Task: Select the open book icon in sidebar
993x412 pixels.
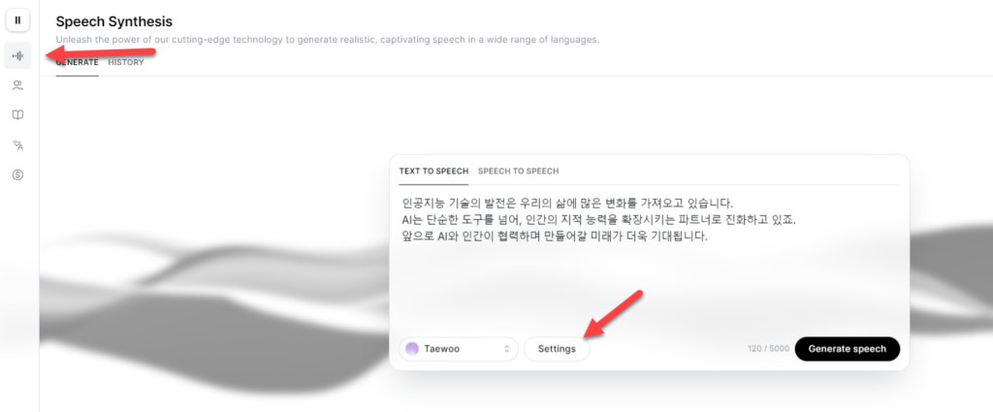Action: coord(17,115)
